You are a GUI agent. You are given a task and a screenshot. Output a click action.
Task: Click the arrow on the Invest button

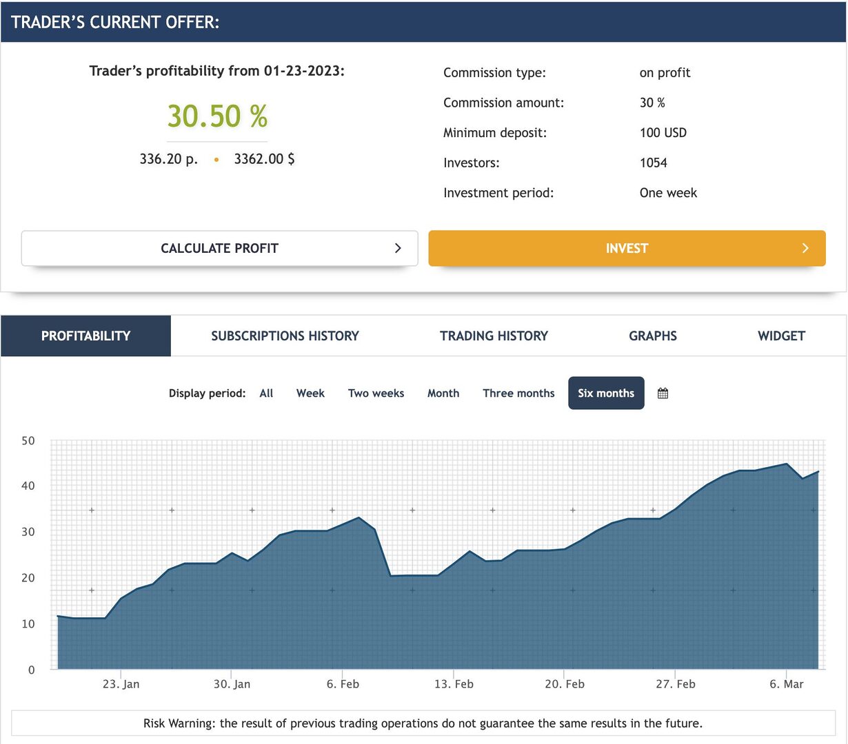click(805, 248)
